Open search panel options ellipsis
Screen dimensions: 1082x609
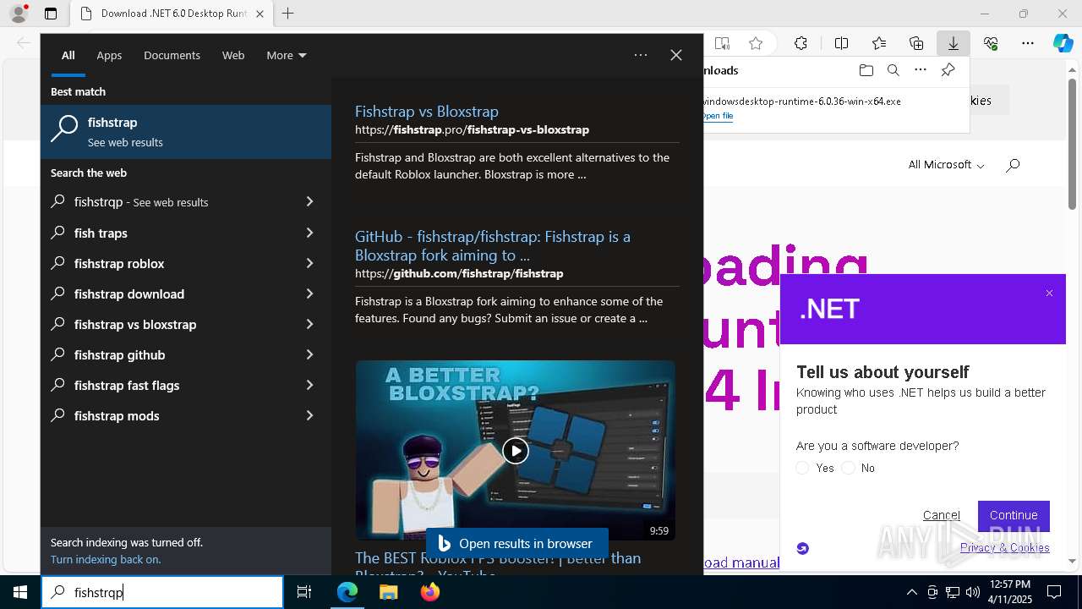tap(641, 55)
